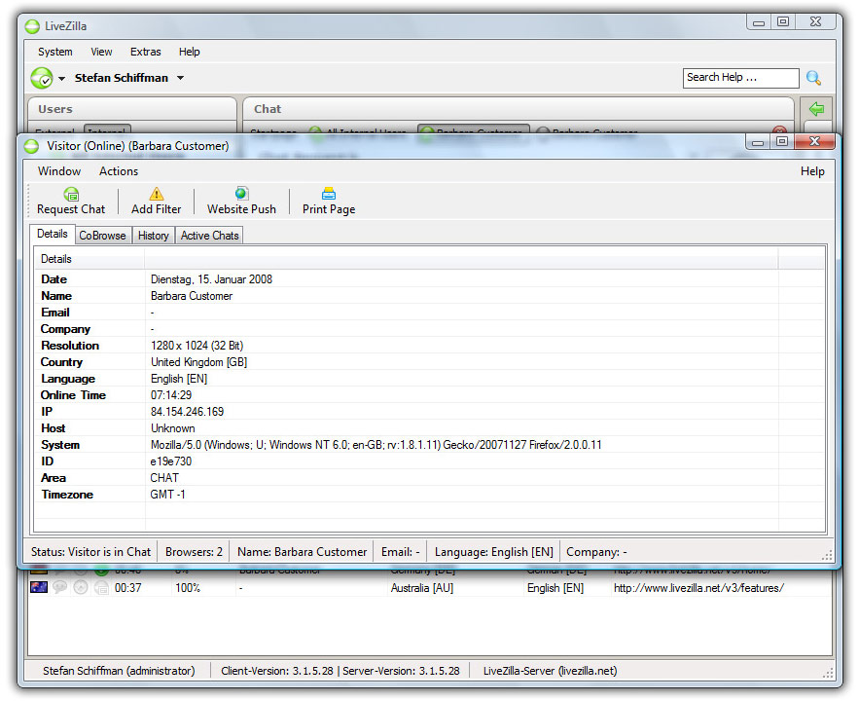Click the country value 'United Kingdom [GB]'

[198, 362]
